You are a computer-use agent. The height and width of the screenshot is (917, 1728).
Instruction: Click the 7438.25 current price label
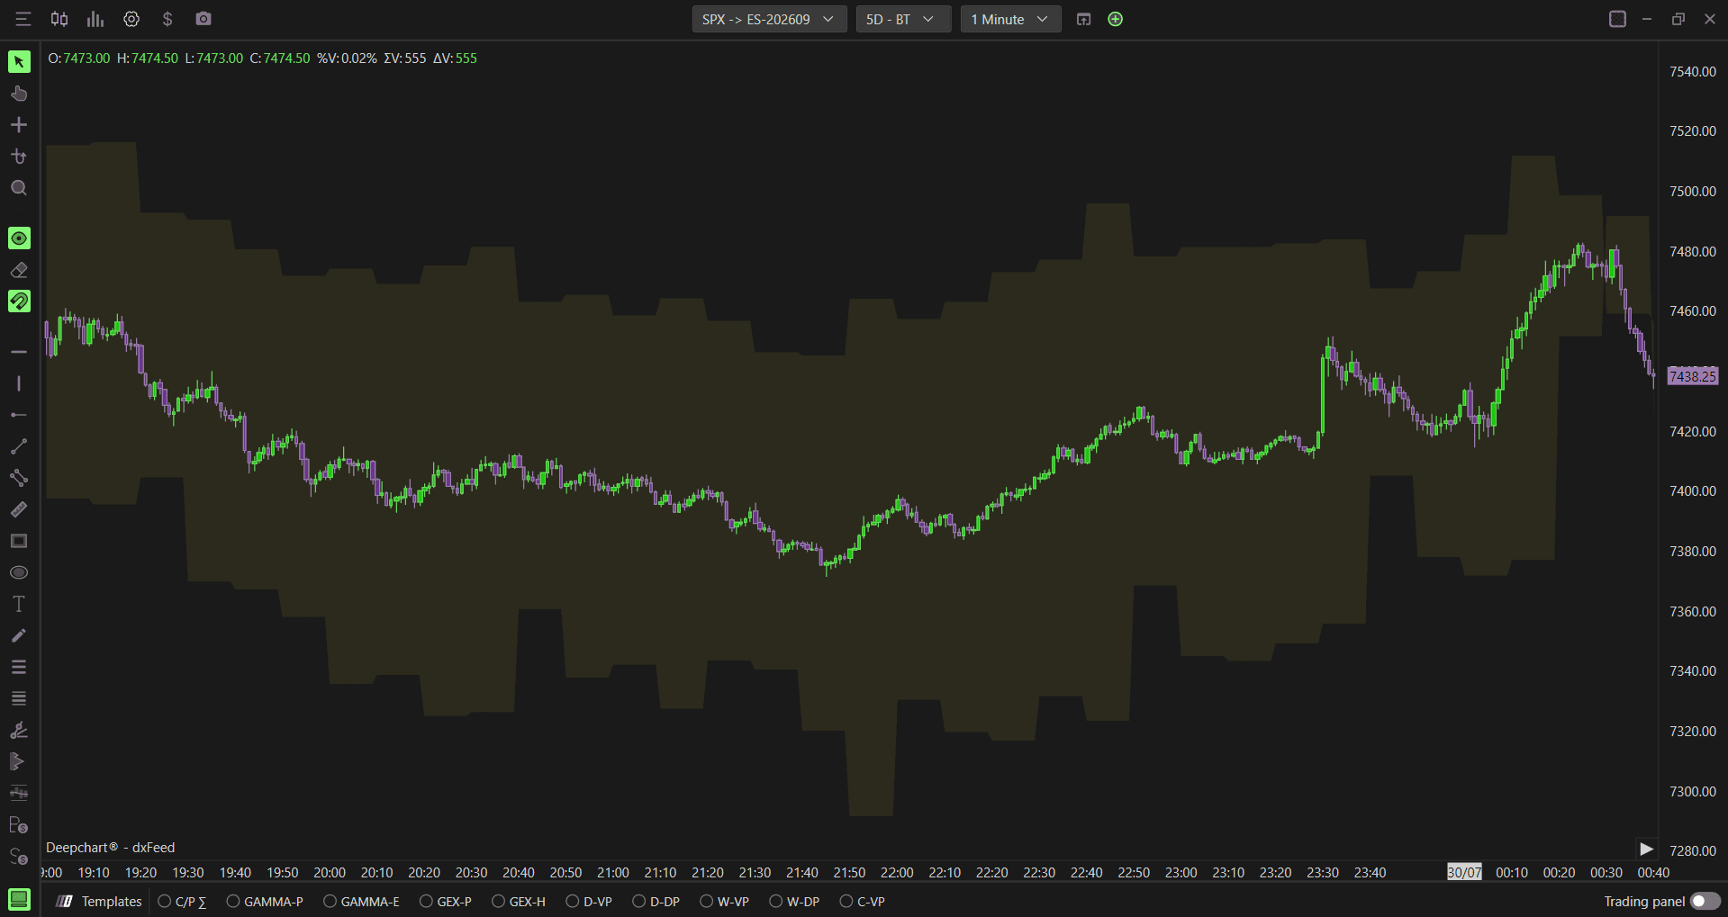pyautogui.click(x=1692, y=376)
